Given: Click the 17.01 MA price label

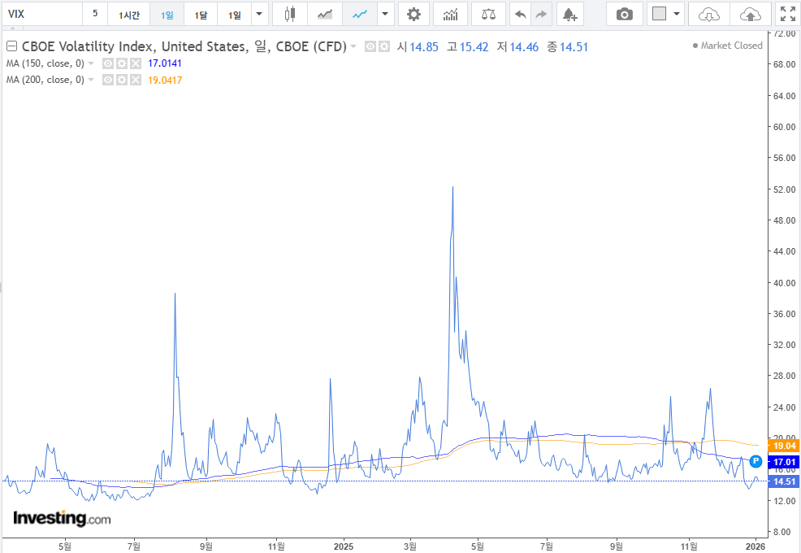Looking at the screenshot, I should click(x=784, y=462).
